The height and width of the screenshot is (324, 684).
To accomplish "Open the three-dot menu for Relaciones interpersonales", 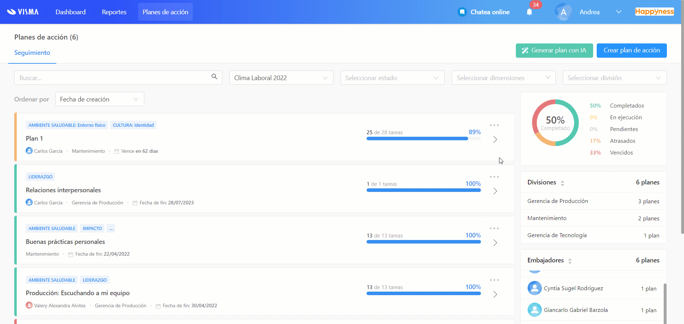I will pos(494,177).
